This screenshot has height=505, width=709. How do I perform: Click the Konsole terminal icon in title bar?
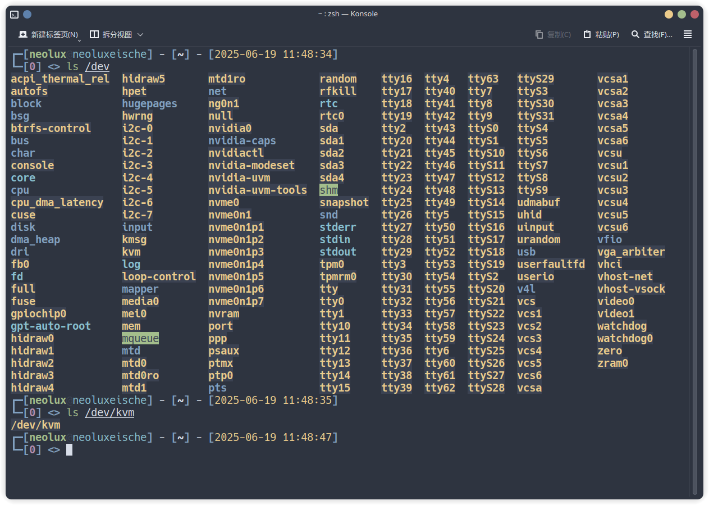[15, 14]
